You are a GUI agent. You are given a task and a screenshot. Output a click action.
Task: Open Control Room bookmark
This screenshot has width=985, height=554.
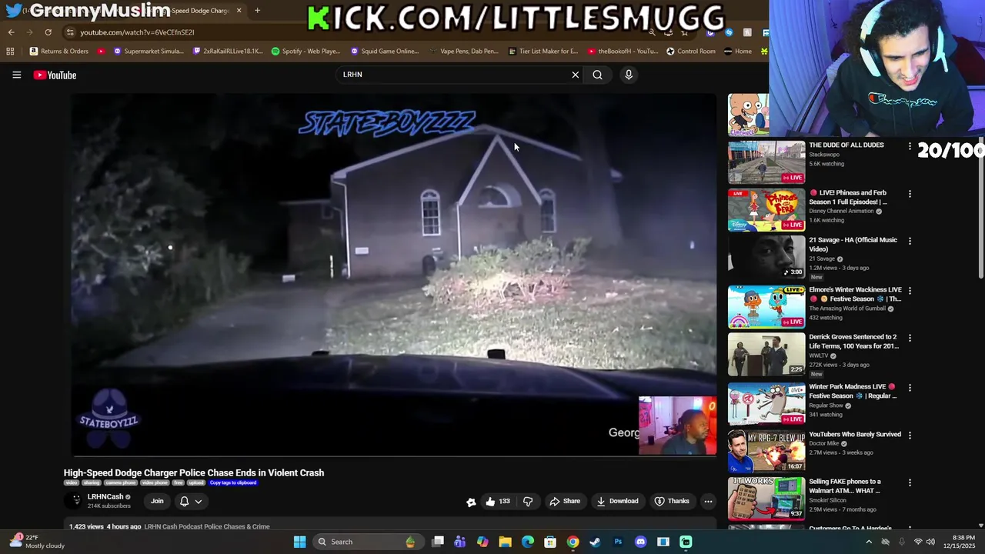(x=690, y=52)
